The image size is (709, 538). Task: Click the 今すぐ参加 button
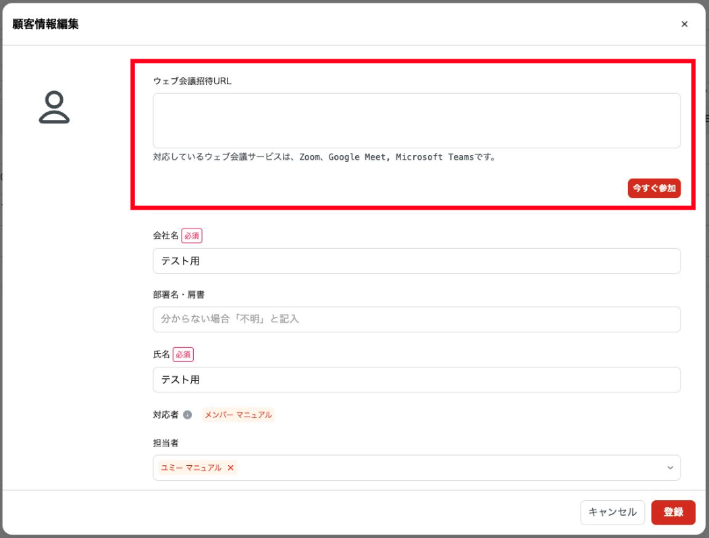(x=654, y=188)
